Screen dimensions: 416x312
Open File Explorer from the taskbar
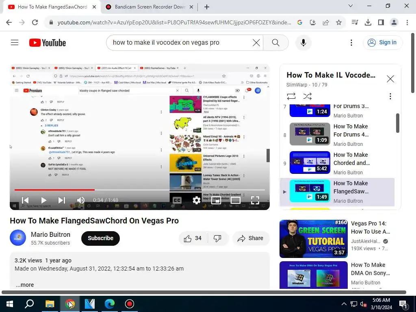(x=50, y=304)
